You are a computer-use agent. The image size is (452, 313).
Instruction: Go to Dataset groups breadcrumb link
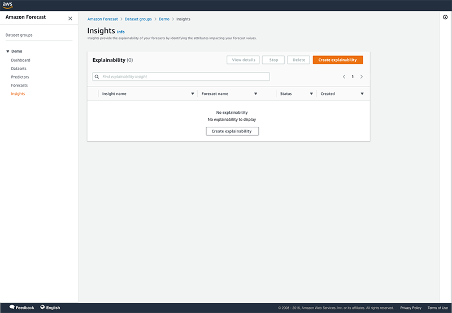138,19
